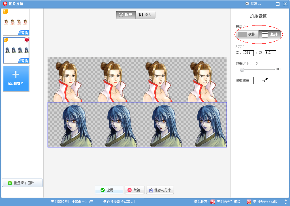Click the Meitu logo in the title bar
The width and height of the screenshot is (290, 206).
click(x=5, y=4)
